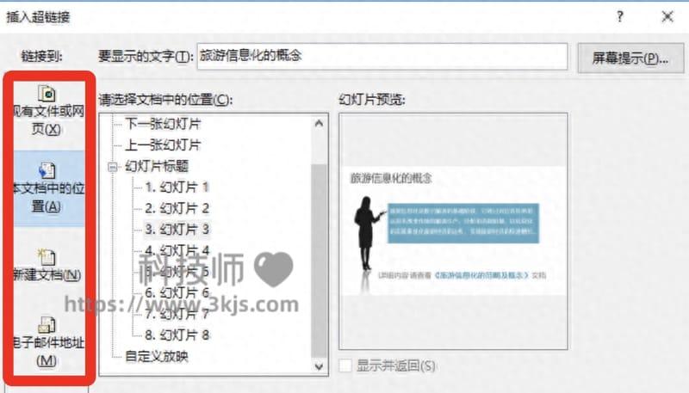The image size is (689, 393).
Task: Collapse the 幻灯片标题 tree node
Action: (113, 167)
